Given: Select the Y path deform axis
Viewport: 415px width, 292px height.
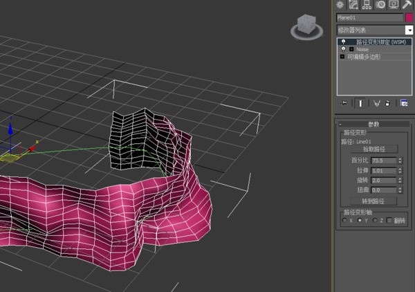Looking at the screenshot, I should (x=360, y=220).
